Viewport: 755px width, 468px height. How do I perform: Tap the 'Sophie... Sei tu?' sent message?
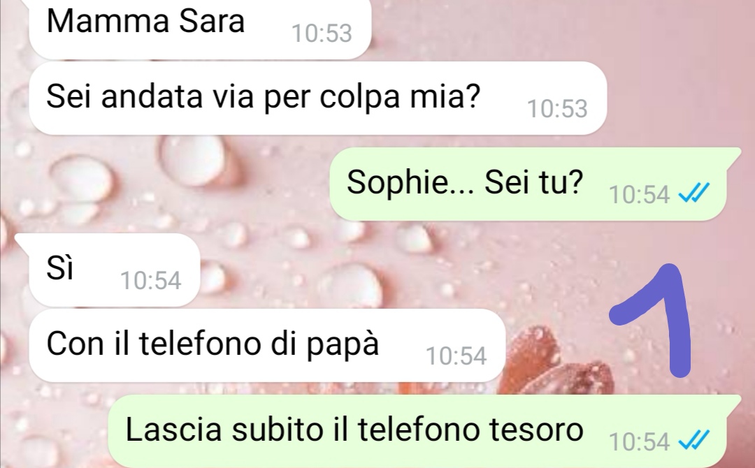(528, 184)
